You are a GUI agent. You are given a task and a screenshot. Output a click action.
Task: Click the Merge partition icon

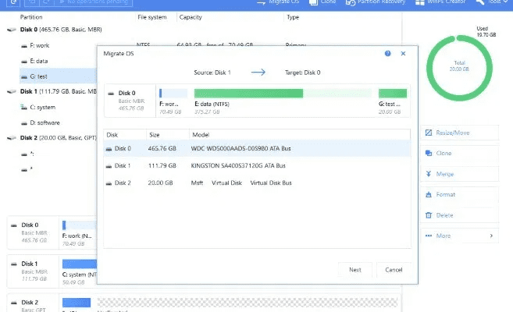[x=429, y=174]
